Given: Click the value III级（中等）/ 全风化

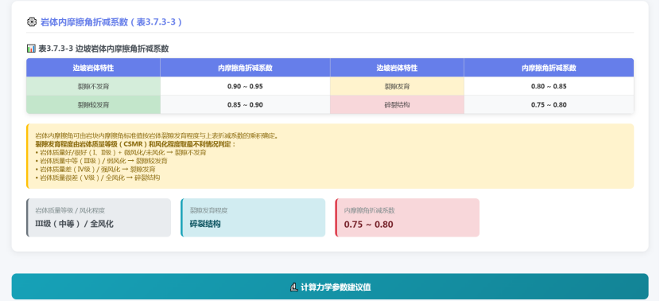Looking at the screenshot, I should click(x=75, y=224).
